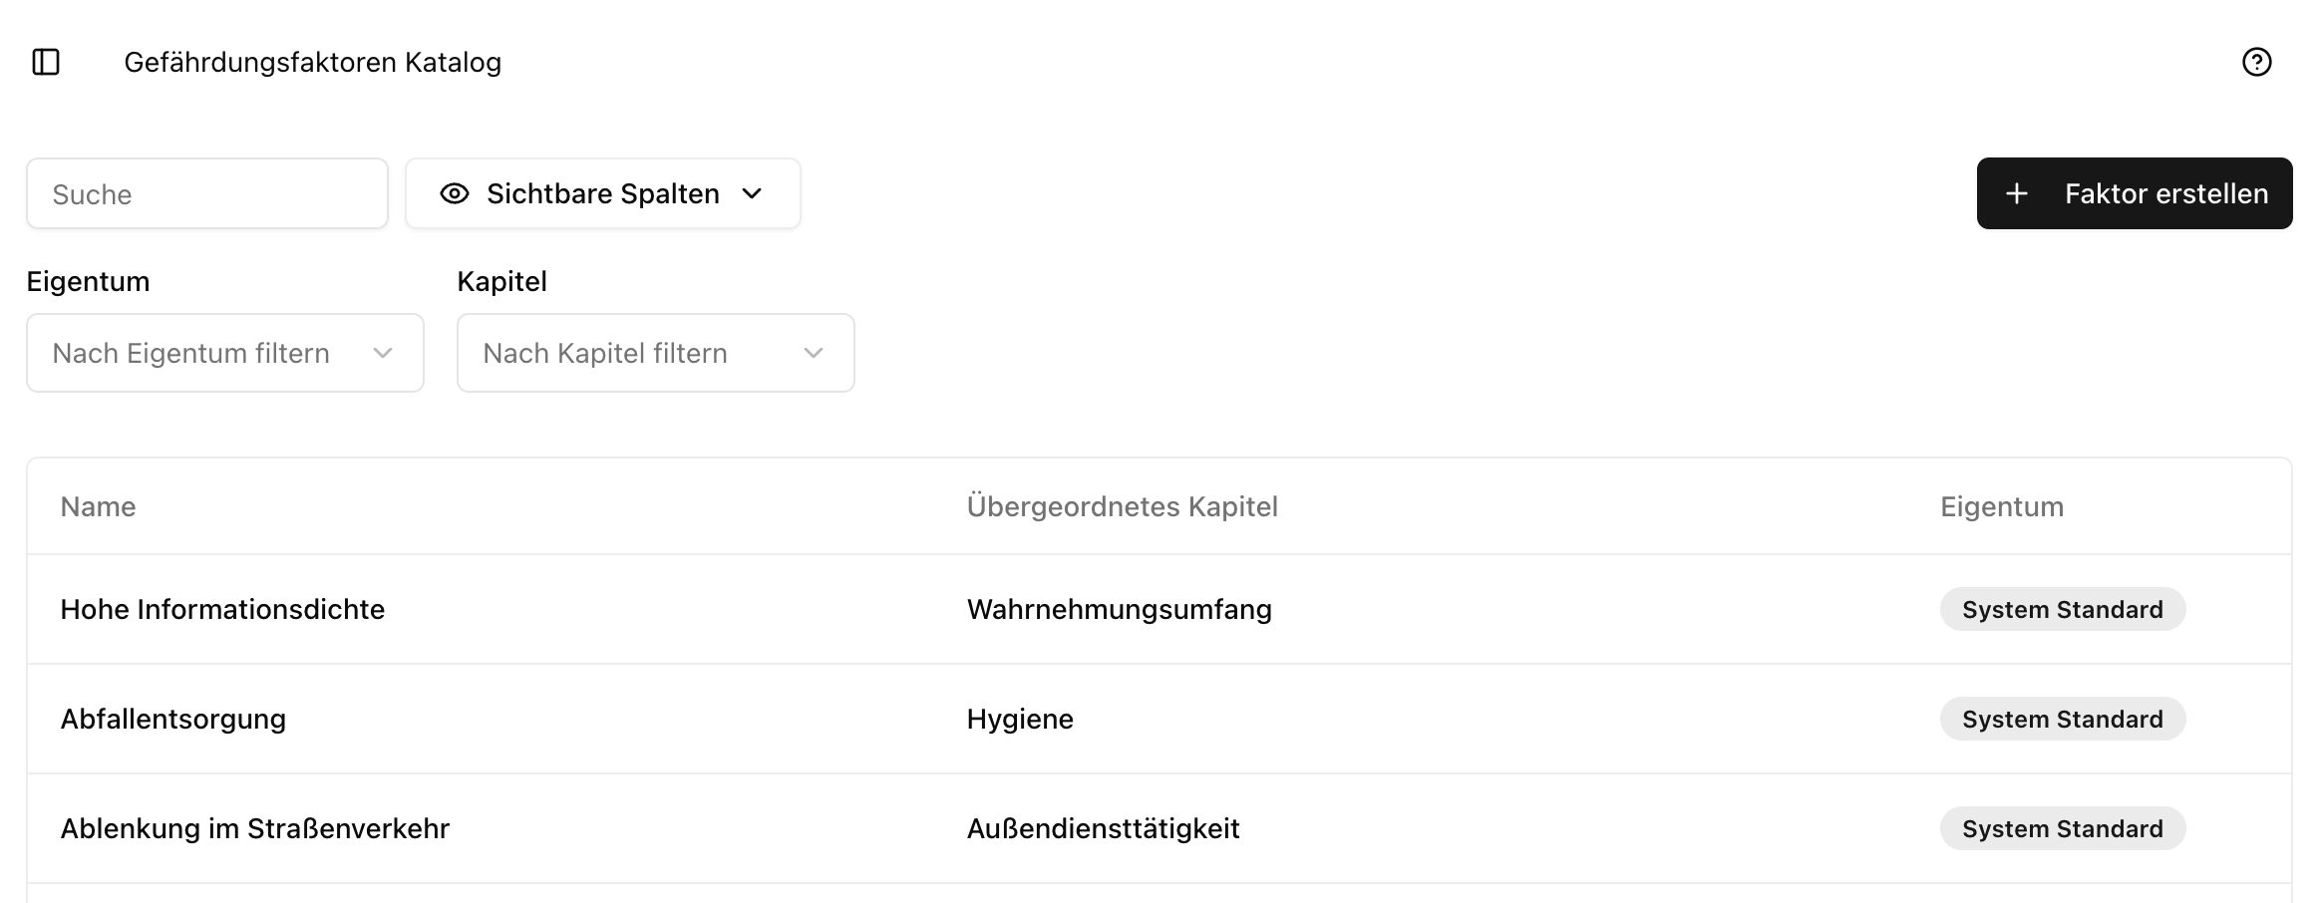Sort by the Name column header
The image size is (2321, 903).
[x=98, y=506]
